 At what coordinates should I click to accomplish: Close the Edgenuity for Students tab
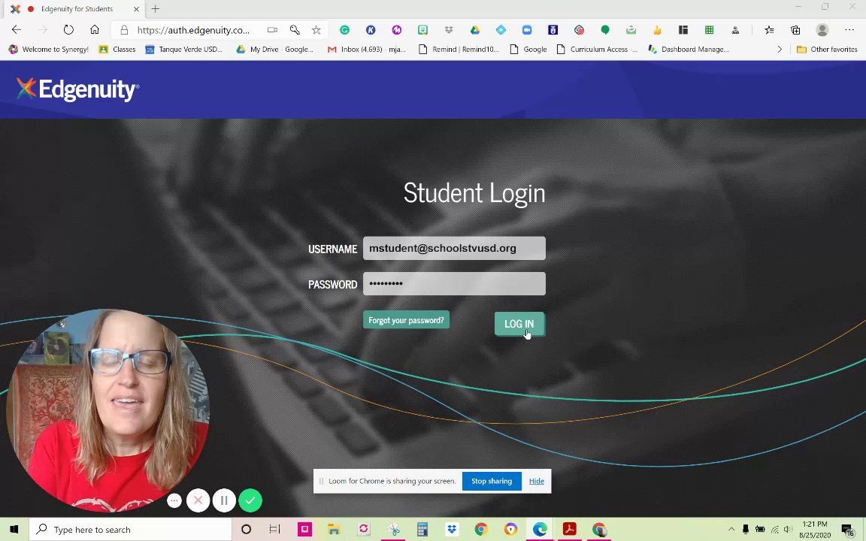[136, 9]
